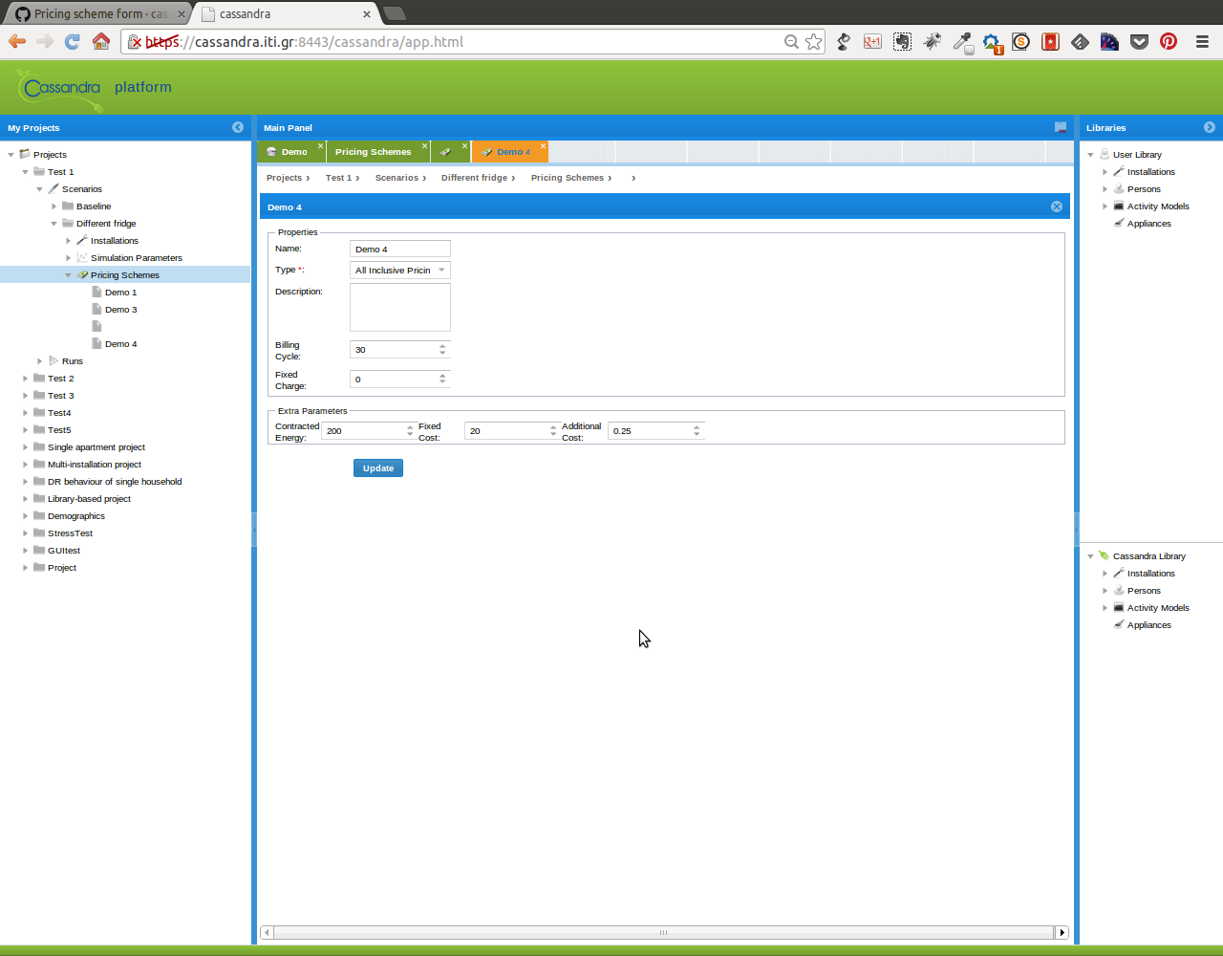Click Test 1 breadcrumb link
The image size is (1223, 956).
point(338,178)
